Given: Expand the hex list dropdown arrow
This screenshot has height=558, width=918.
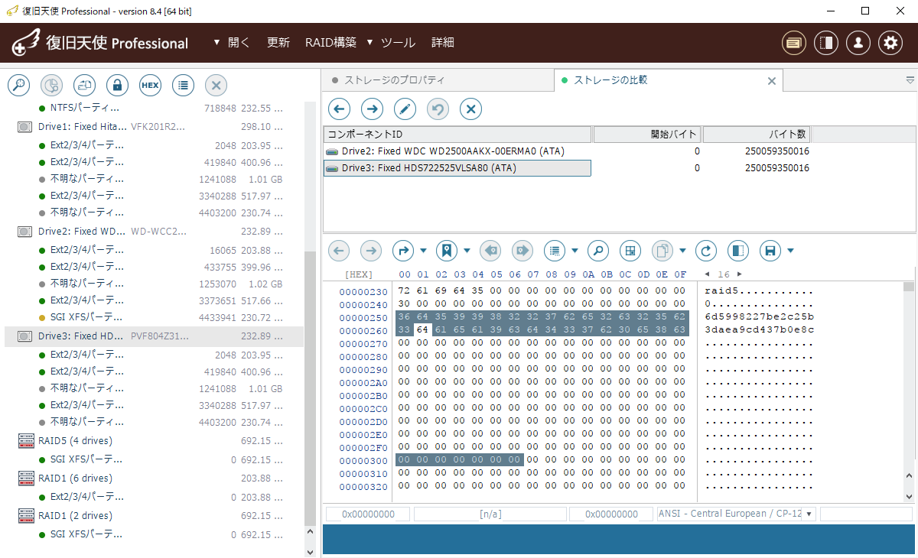Looking at the screenshot, I should tap(575, 251).
